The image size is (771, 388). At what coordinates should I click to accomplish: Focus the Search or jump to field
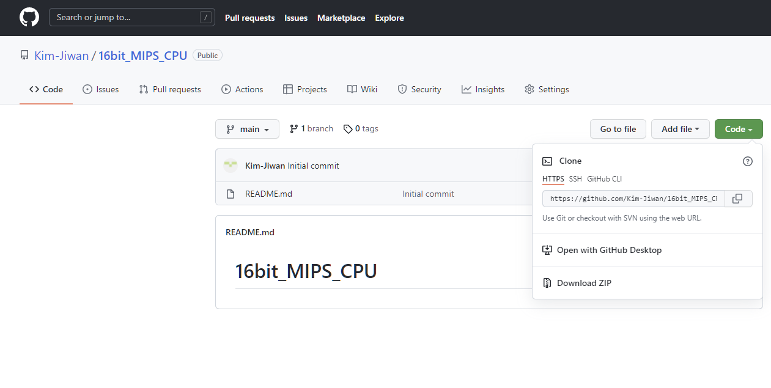tap(132, 17)
